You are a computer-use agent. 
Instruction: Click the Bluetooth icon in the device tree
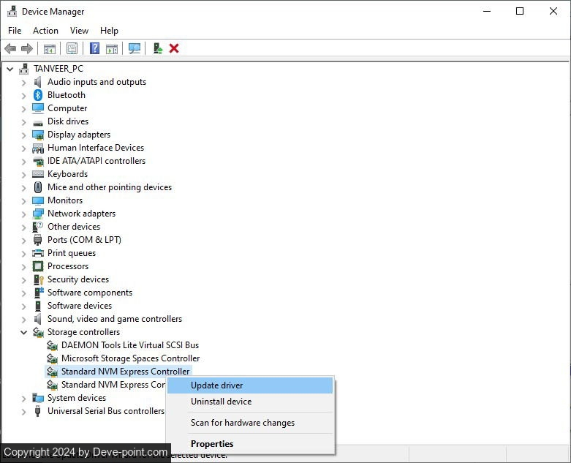(38, 95)
